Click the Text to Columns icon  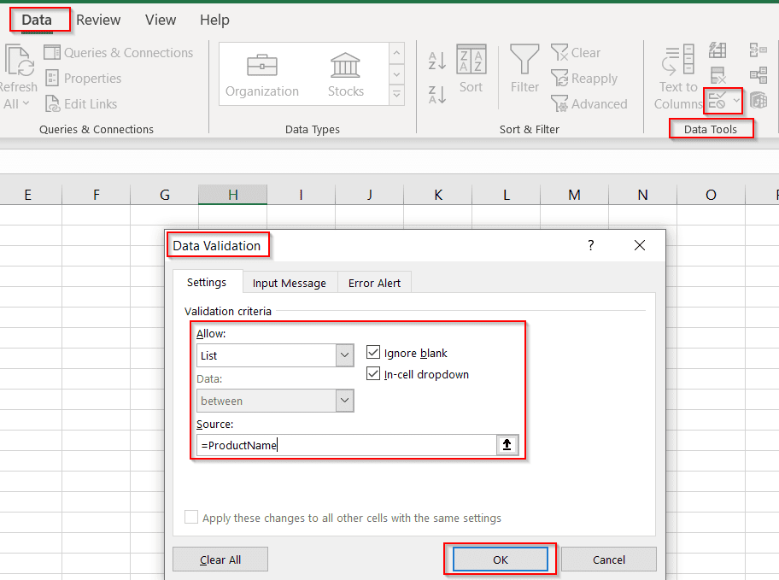tap(677, 60)
